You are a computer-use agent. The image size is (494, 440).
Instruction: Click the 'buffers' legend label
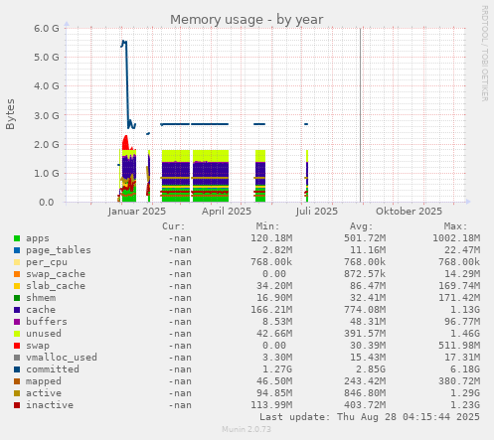tap(47, 322)
